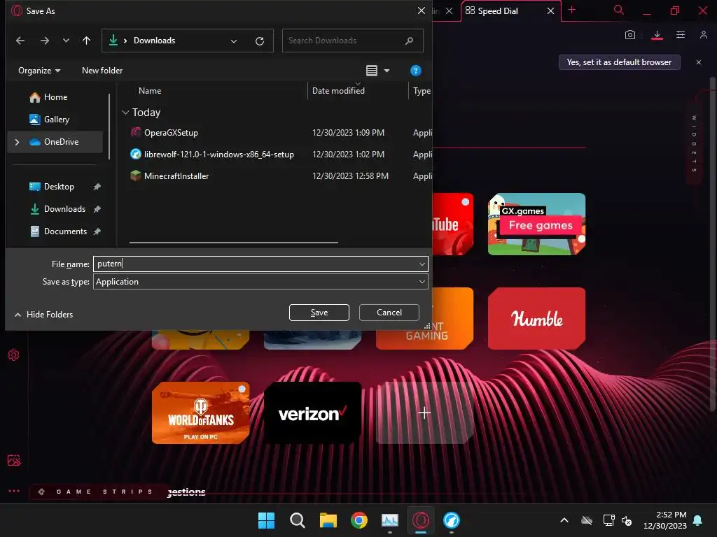
Task: Open notifications bell in taskbar
Action: (698, 520)
